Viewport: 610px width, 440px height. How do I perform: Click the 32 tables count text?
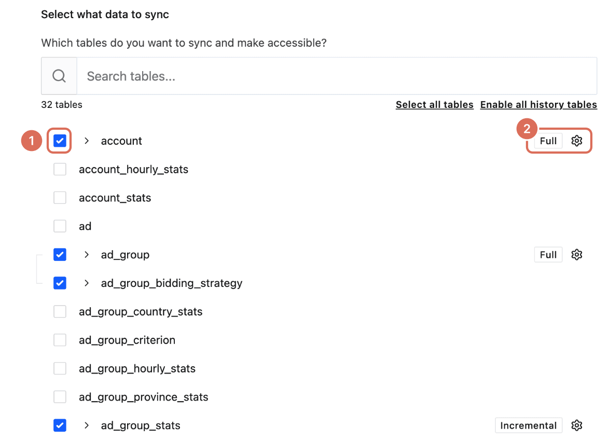pyautogui.click(x=62, y=105)
